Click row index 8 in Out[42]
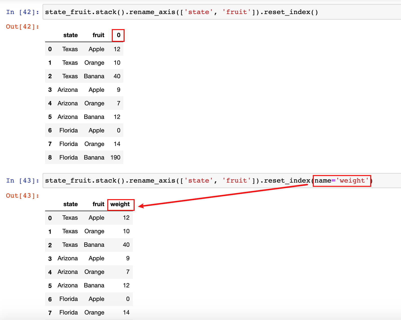Screen dimensions: 401x320 [x=50, y=157]
